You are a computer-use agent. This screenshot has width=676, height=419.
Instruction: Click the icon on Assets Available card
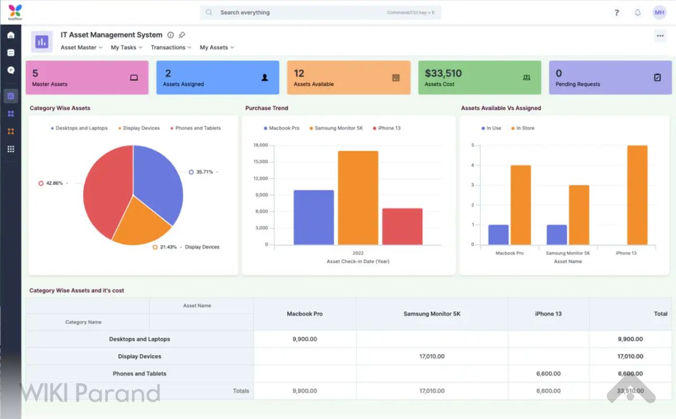pyautogui.click(x=396, y=77)
